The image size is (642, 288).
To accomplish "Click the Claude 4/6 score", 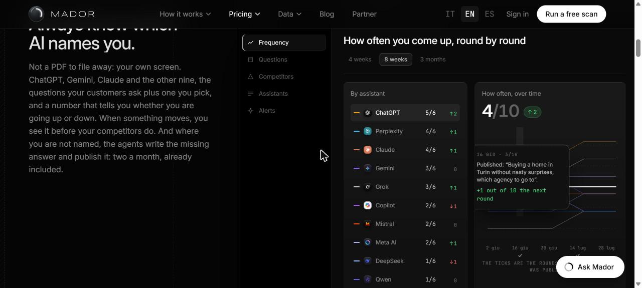I will click(x=430, y=150).
